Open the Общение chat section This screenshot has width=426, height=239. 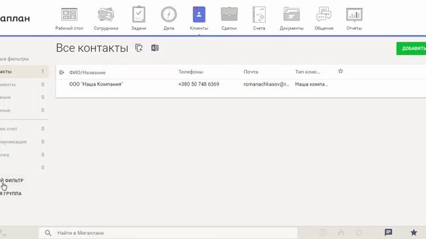[x=324, y=19]
